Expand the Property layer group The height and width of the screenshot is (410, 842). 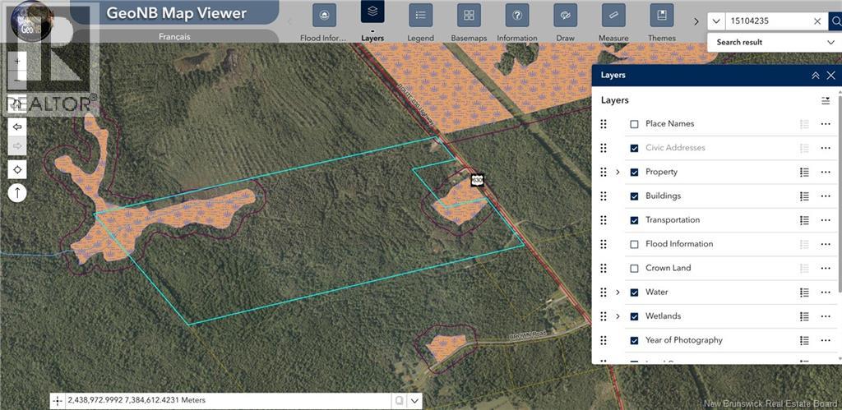tap(618, 173)
